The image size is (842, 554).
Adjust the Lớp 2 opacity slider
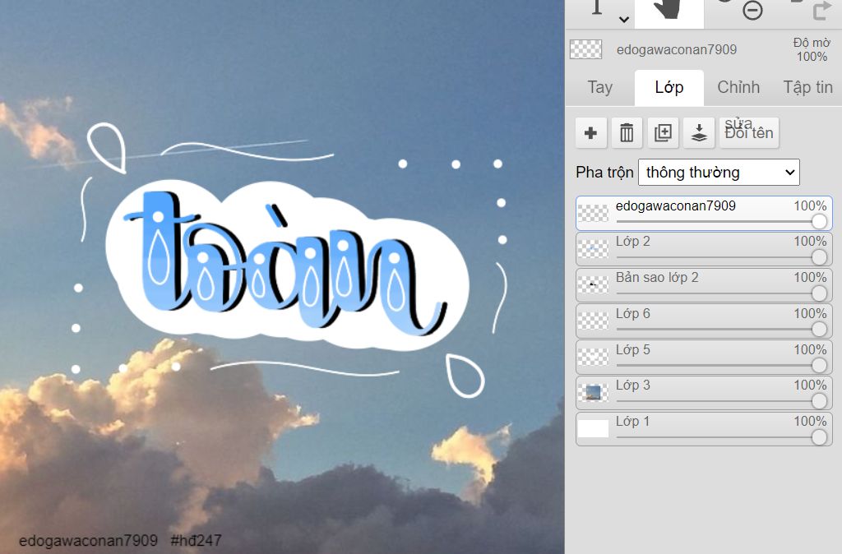click(x=721, y=257)
